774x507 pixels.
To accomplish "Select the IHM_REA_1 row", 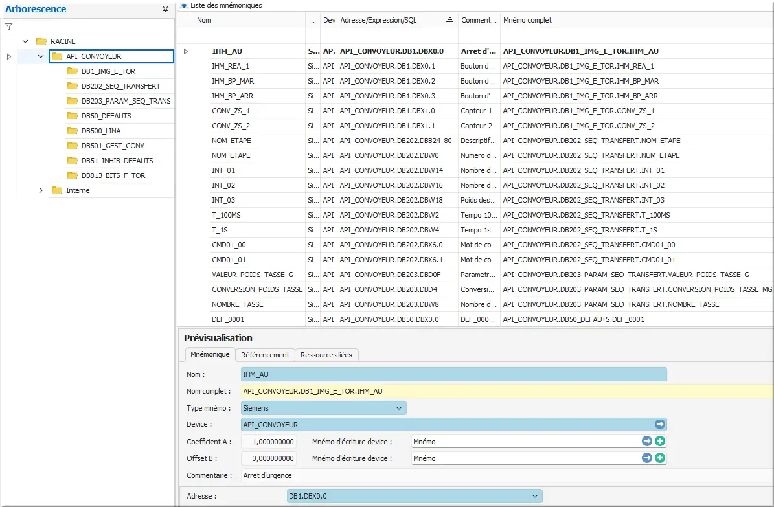I will click(475, 66).
